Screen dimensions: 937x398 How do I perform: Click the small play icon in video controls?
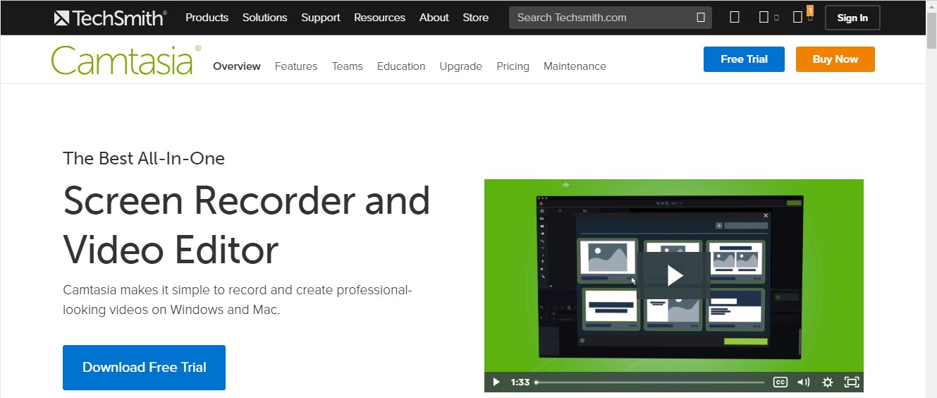click(x=496, y=382)
